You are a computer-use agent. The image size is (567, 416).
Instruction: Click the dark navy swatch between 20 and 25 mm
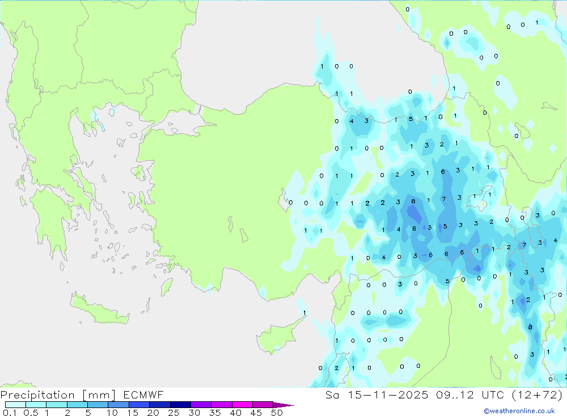point(160,405)
